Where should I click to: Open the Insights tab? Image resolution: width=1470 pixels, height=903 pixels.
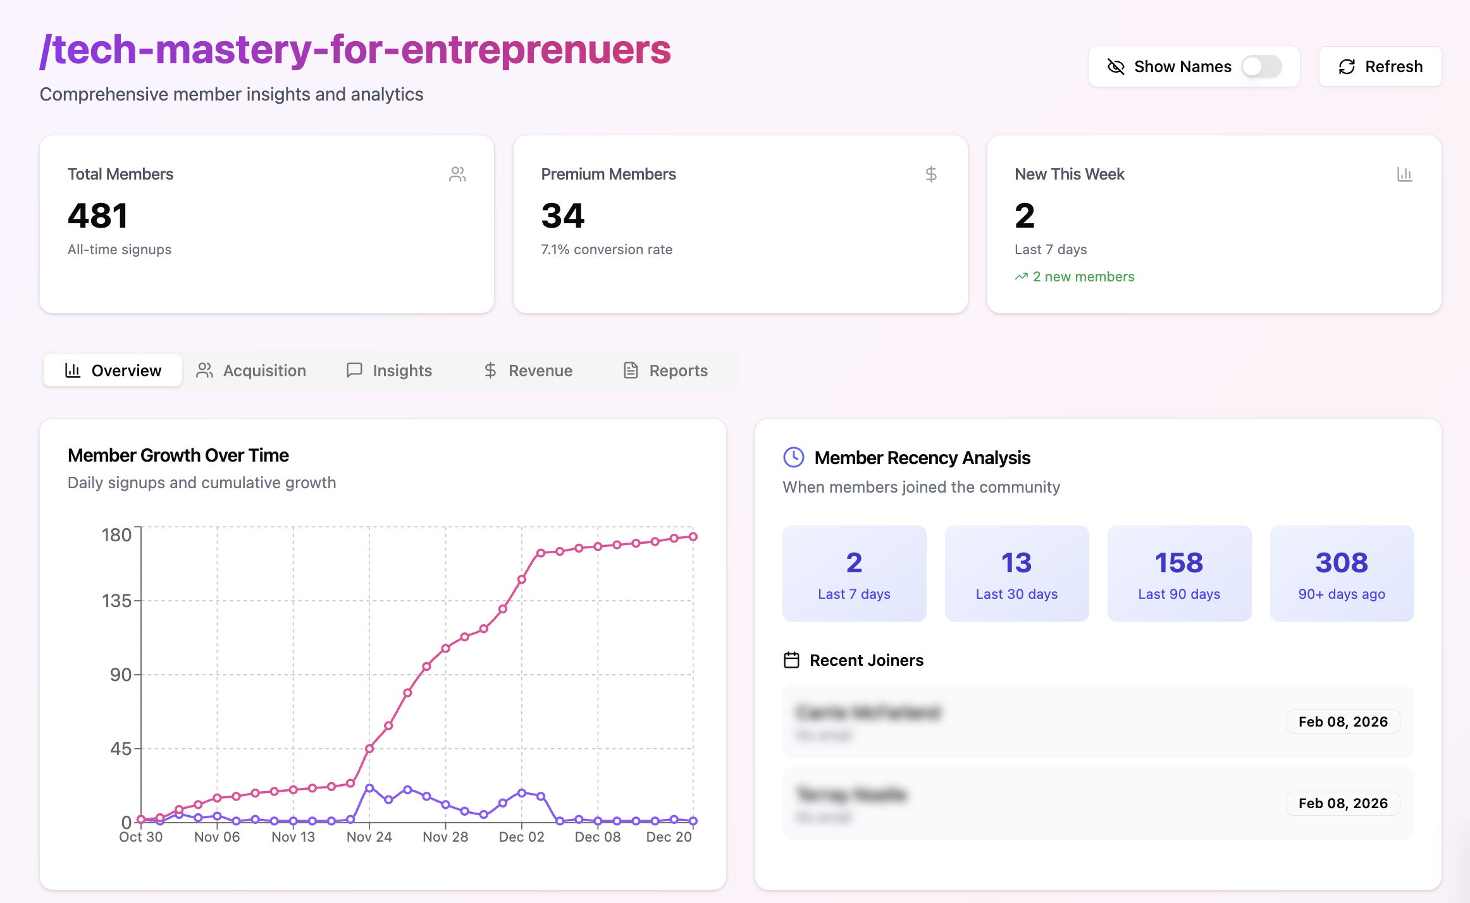(390, 371)
